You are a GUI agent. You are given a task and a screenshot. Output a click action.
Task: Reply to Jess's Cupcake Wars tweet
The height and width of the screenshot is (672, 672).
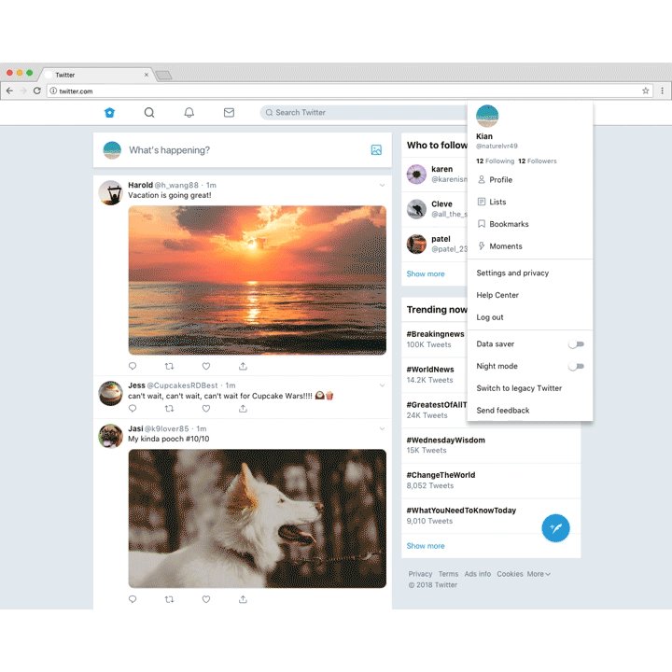(133, 409)
